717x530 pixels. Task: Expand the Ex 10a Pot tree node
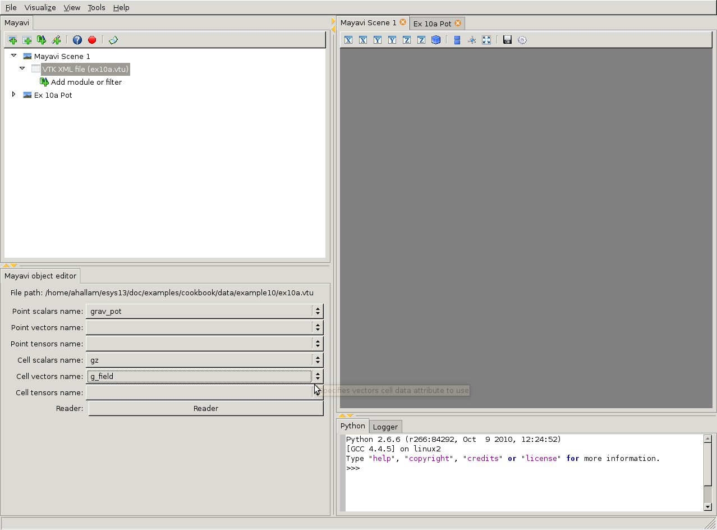tap(14, 94)
